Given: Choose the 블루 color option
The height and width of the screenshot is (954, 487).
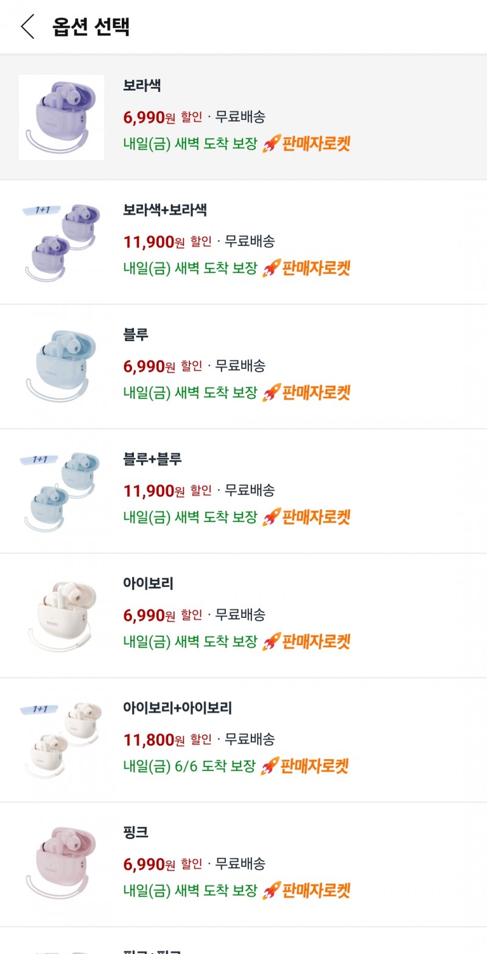Looking at the screenshot, I should click(136, 334).
